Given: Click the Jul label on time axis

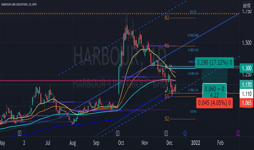Looking at the screenshot, I should tap(48, 143).
